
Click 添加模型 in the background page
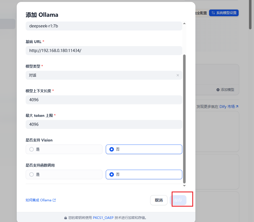coord(225,90)
